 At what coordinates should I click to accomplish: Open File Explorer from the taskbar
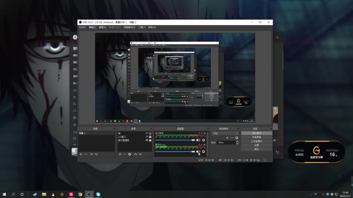tap(44, 194)
